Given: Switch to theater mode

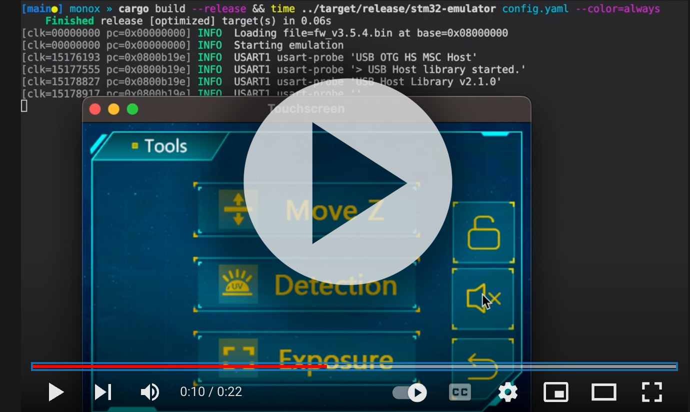Looking at the screenshot, I should pyautogui.click(x=604, y=392).
